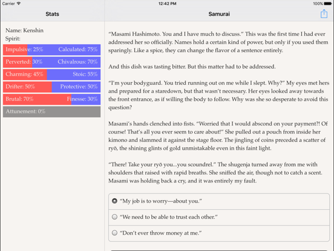
Task: Select the gray Attunement 0% bar
Action: (x=52, y=112)
